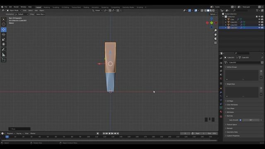Hide Cube.003 with its eye icon

(259, 28)
